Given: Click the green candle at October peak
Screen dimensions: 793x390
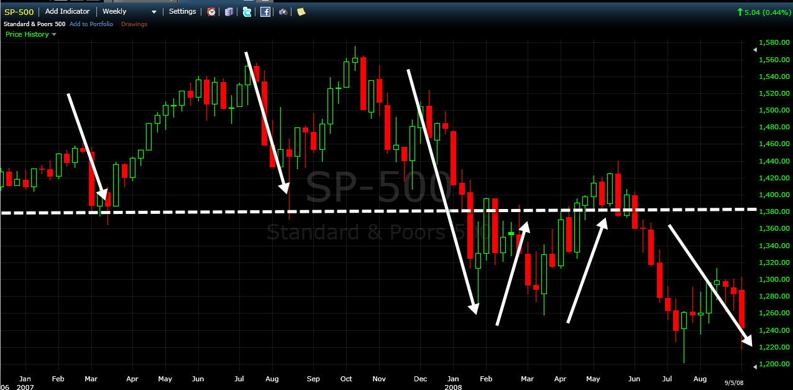Looking at the screenshot, I should [355, 60].
